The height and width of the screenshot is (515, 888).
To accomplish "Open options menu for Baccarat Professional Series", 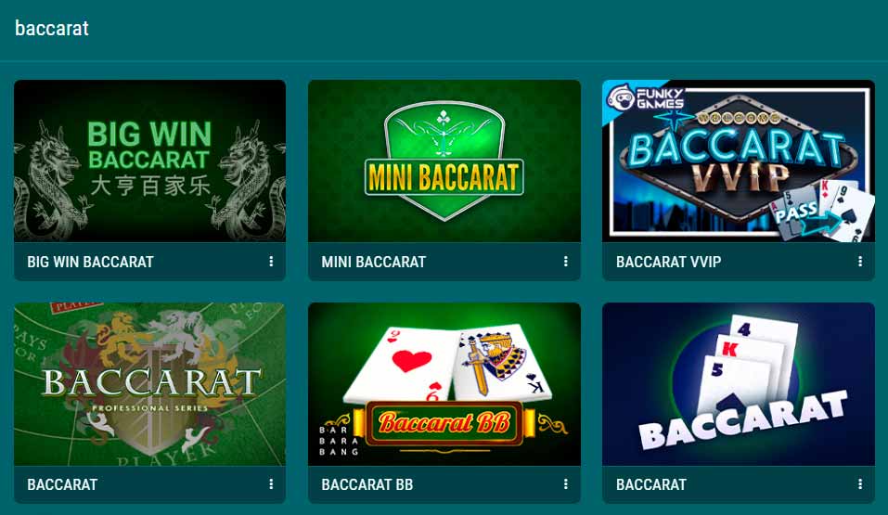I will (271, 483).
